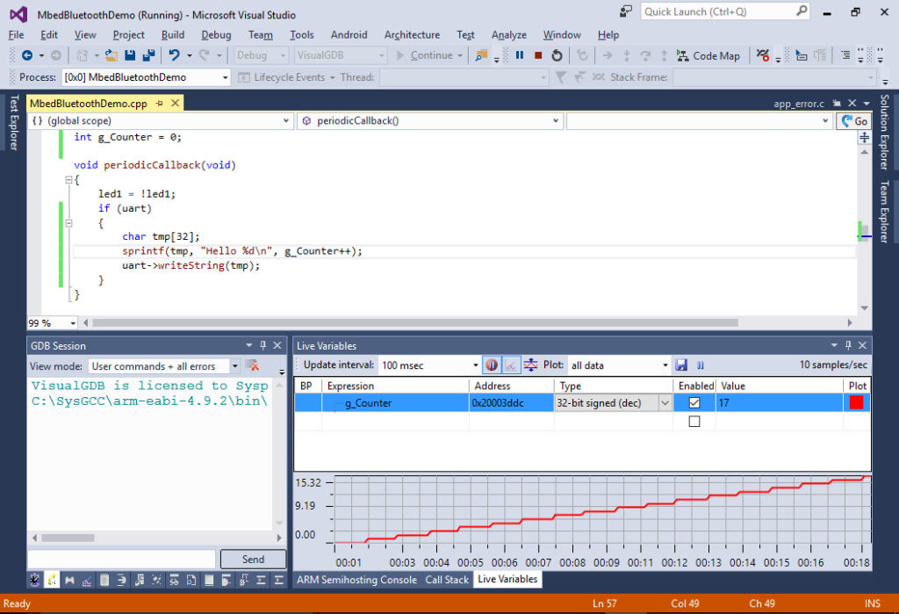The height and width of the screenshot is (614, 899).
Task: Toggle the empty checkbox below g_Counter row
Action: (694, 420)
